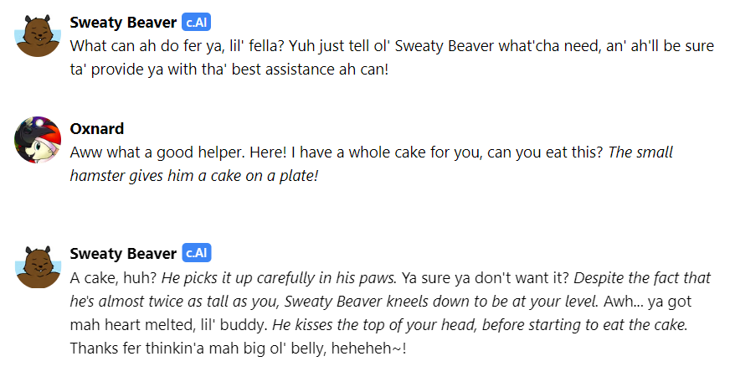Click the c.AI badge in the first message
The height and width of the screenshot is (377, 735).
[x=196, y=22]
